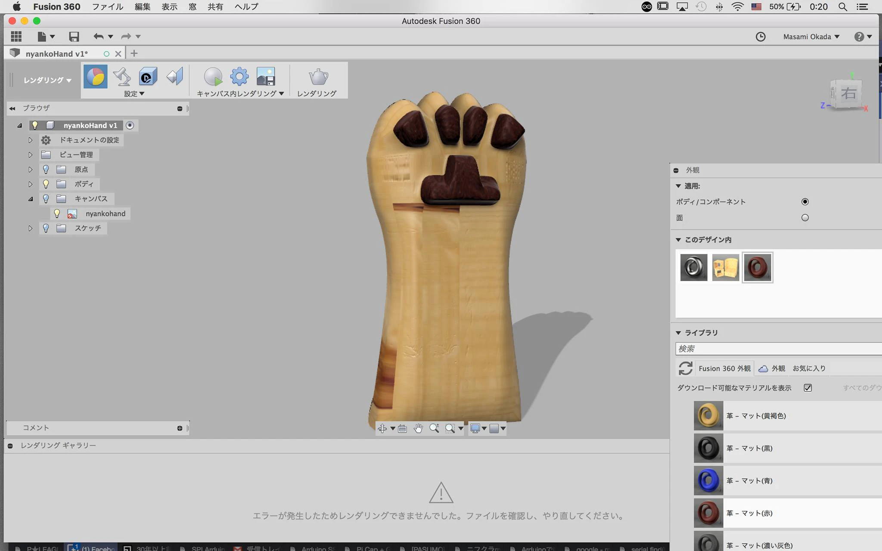The image size is (882, 551).
Task: Open the File (ファイル) menu
Action: (108, 7)
